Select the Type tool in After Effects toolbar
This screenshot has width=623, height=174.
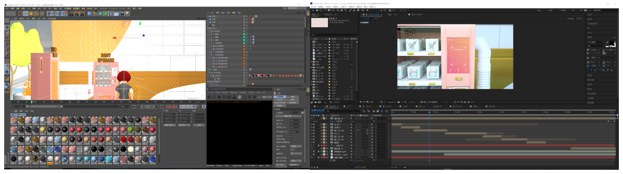coord(346,10)
